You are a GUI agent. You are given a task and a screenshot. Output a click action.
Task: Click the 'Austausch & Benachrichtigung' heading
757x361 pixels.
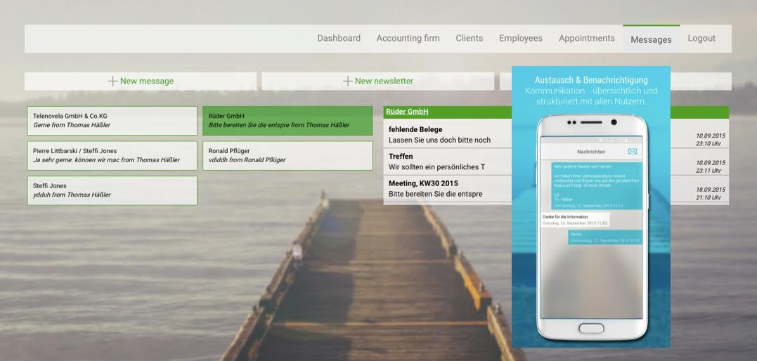coord(591,80)
